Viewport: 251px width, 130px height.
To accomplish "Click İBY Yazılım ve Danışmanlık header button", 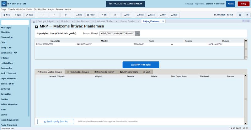I will (125, 4).
